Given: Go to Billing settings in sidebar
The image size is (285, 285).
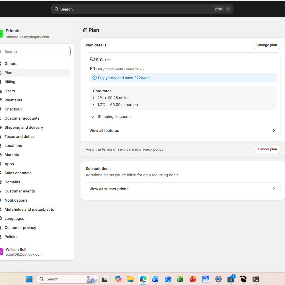Looking at the screenshot, I should (10, 82).
